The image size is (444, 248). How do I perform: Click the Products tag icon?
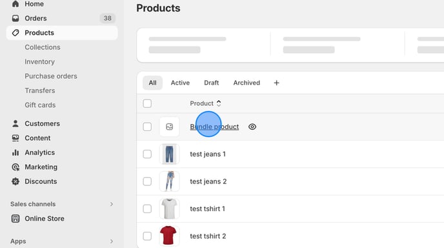[15, 32]
